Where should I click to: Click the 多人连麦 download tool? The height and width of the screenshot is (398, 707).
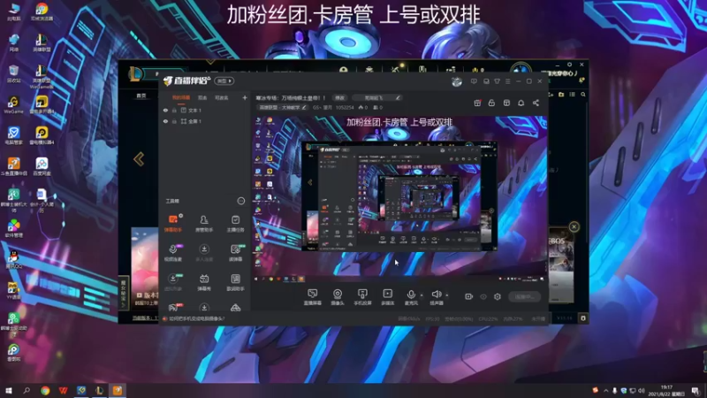[x=204, y=253]
